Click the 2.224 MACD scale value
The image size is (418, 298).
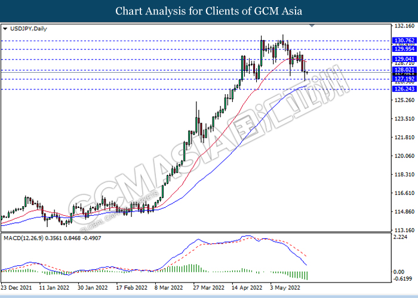click(x=401, y=237)
